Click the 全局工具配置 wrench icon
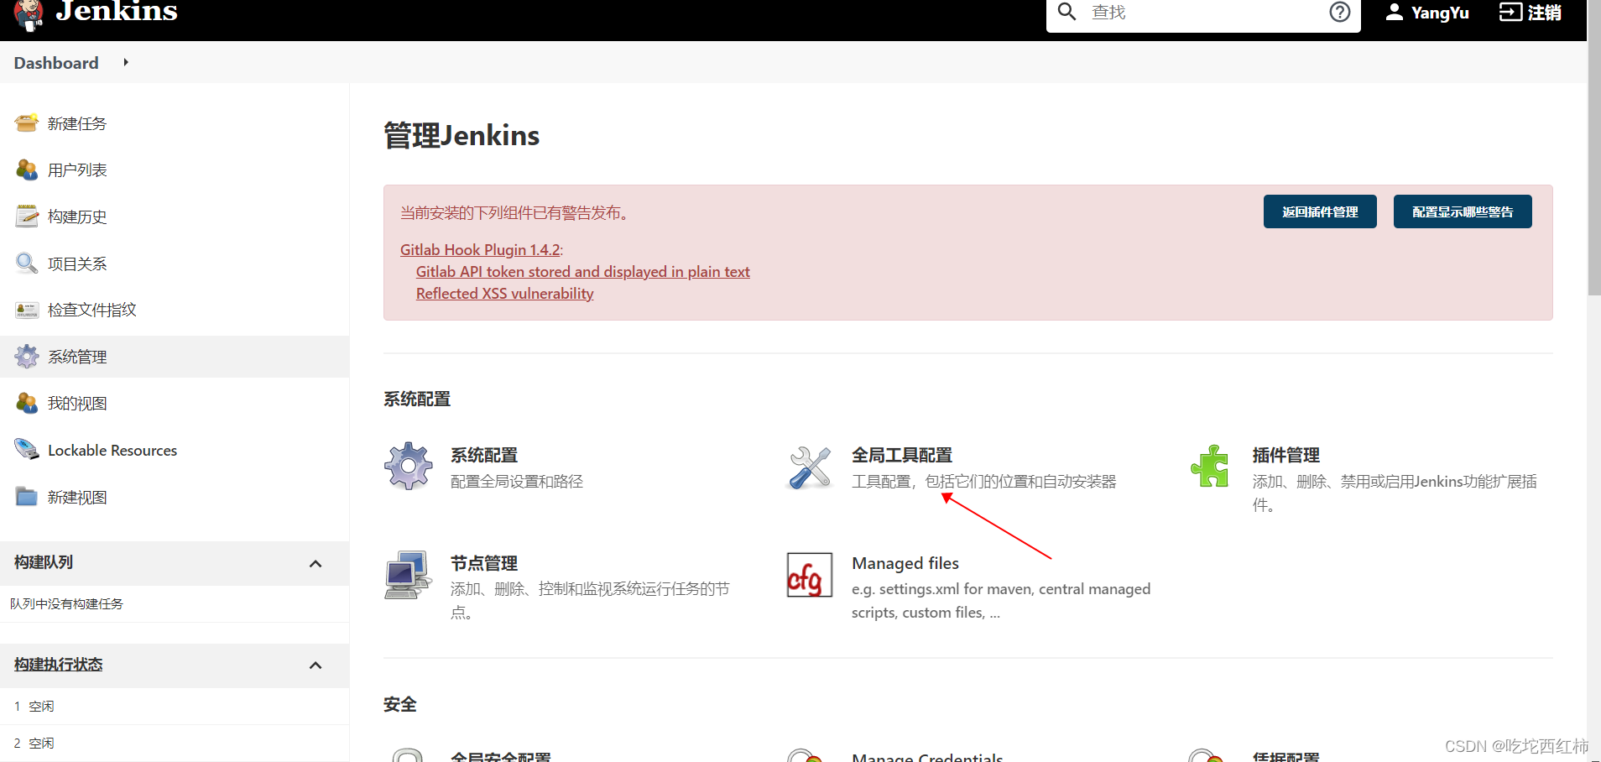Image resolution: width=1601 pixels, height=762 pixels. pos(810,466)
